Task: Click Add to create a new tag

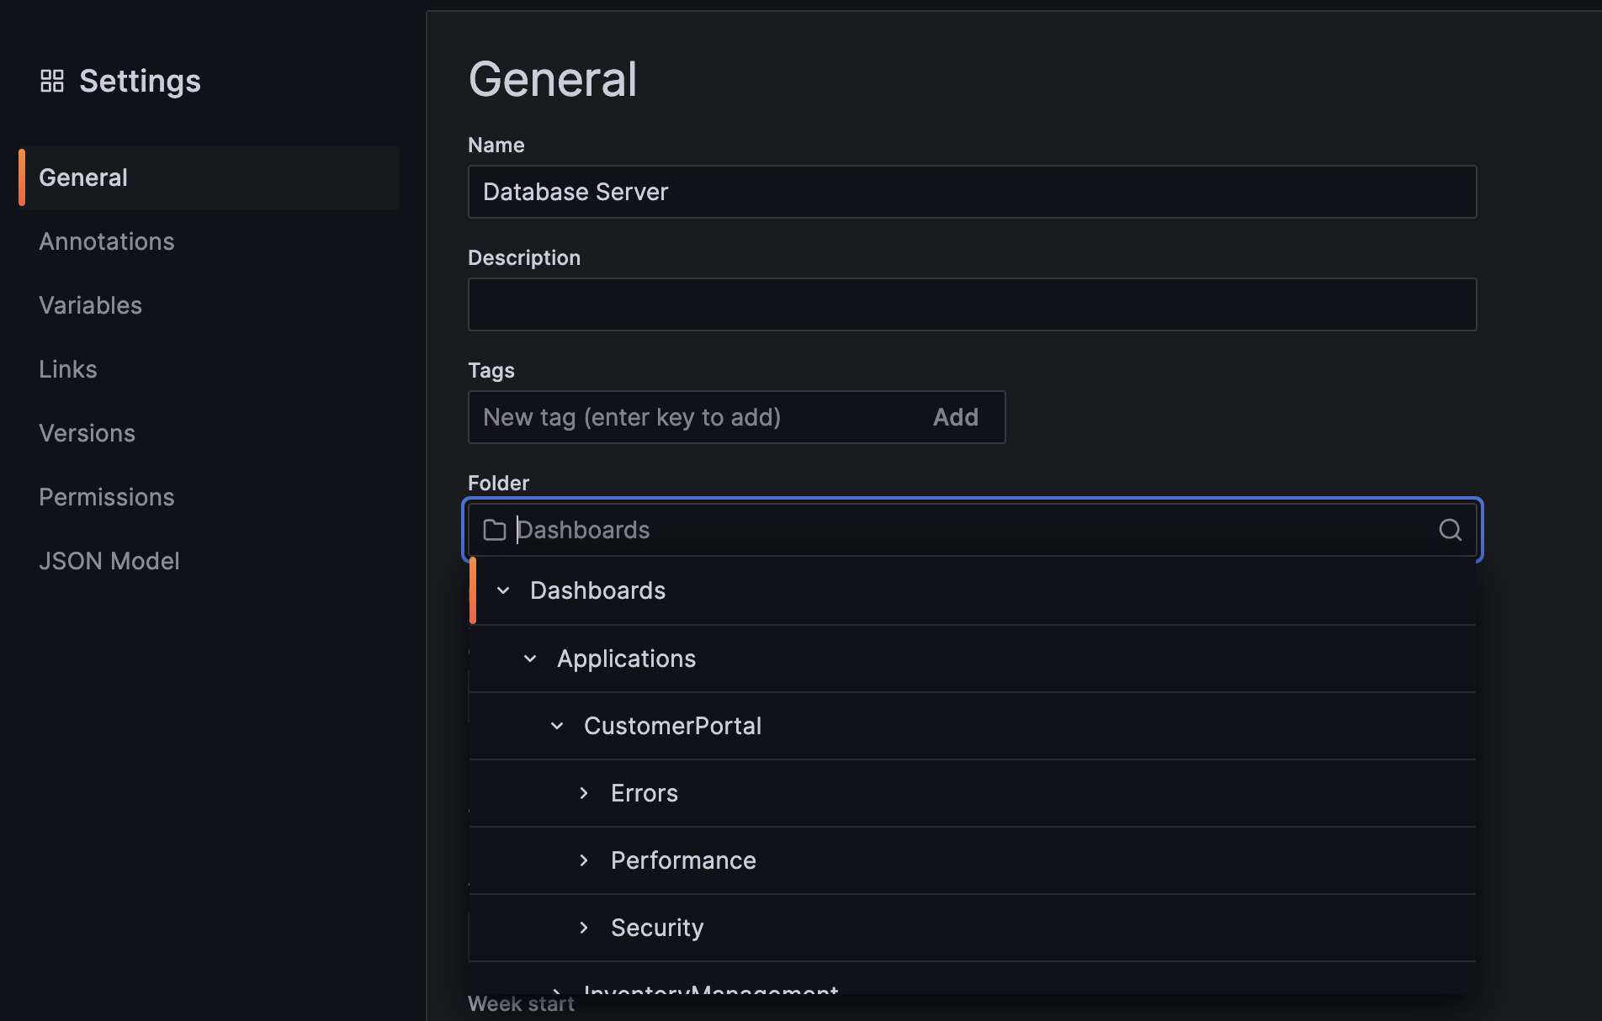Action: tap(955, 416)
